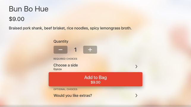Click the Would you like extras? text
The image size is (191, 107).
[73, 95]
